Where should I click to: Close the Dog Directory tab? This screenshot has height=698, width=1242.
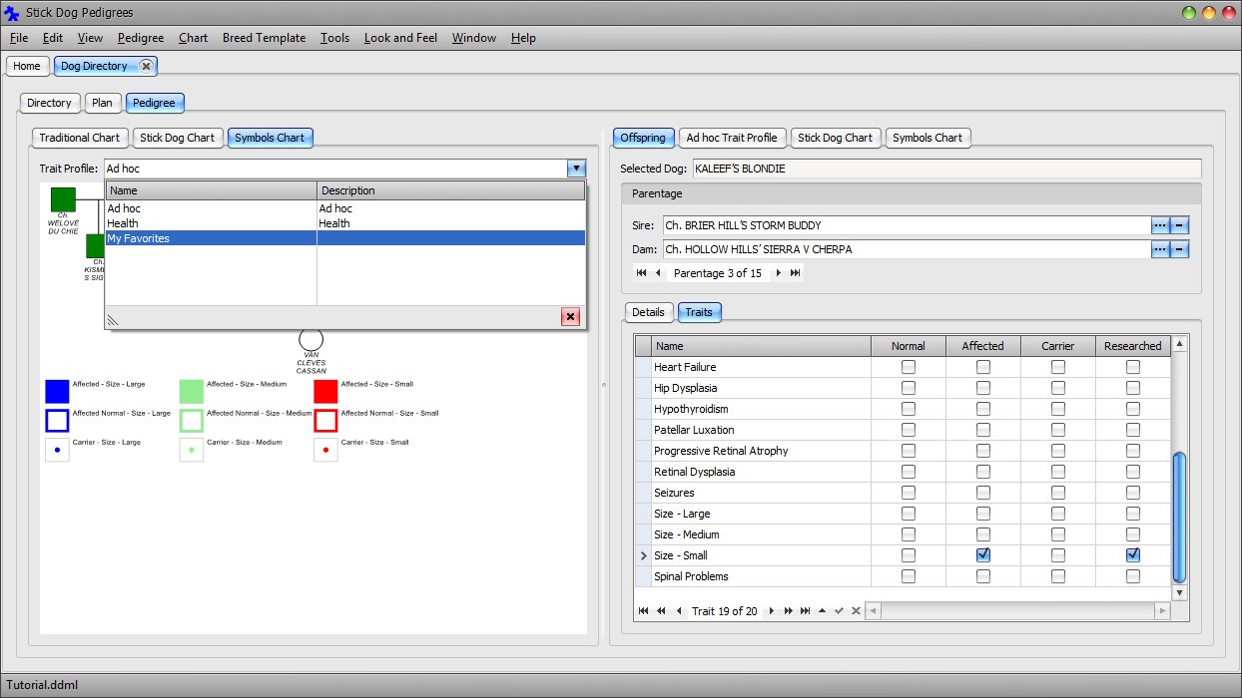pos(146,66)
